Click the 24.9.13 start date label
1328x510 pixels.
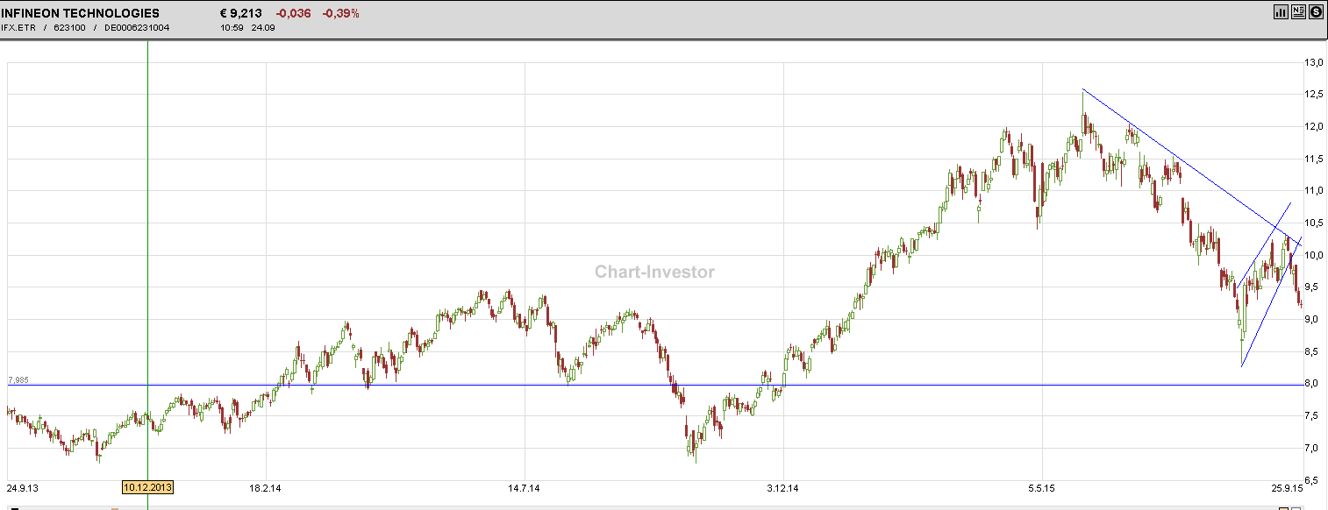click(x=23, y=488)
